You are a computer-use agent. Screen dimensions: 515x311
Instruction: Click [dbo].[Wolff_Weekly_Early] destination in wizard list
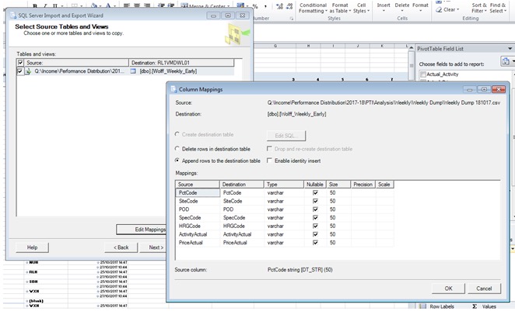coord(168,71)
